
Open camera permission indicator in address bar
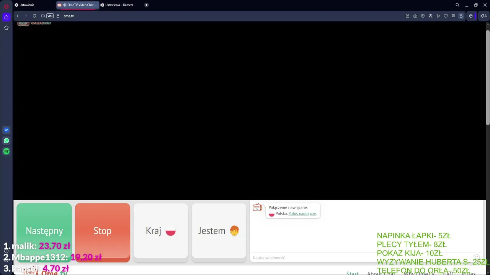point(43,16)
